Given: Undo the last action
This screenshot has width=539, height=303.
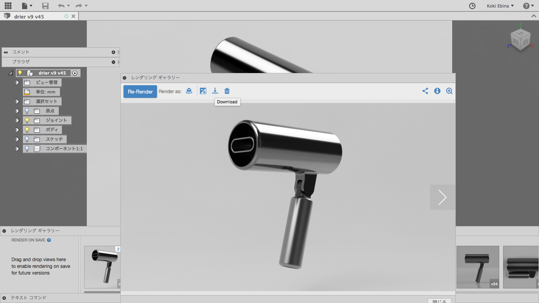Looking at the screenshot, I should (61, 6).
